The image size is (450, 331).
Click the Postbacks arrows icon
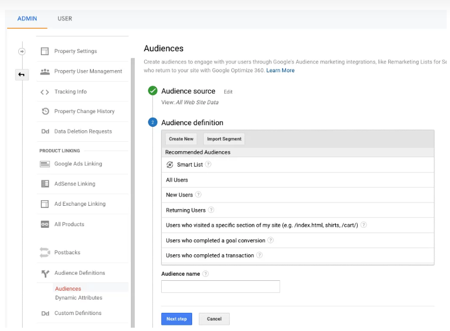click(x=45, y=253)
